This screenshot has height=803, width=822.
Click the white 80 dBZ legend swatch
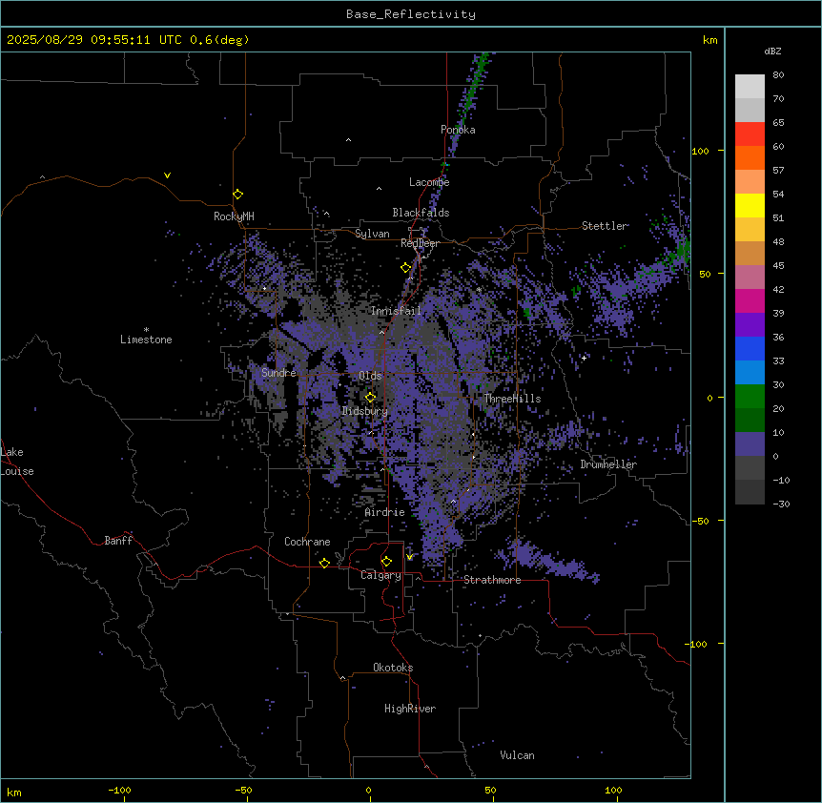point(750,86)
